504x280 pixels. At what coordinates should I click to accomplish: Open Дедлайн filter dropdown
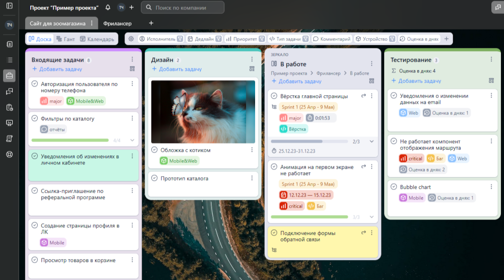(205, 39)
